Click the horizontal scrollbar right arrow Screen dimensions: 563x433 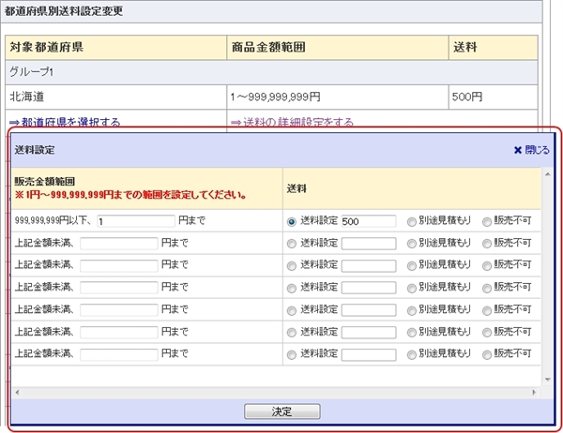point(536,391)
